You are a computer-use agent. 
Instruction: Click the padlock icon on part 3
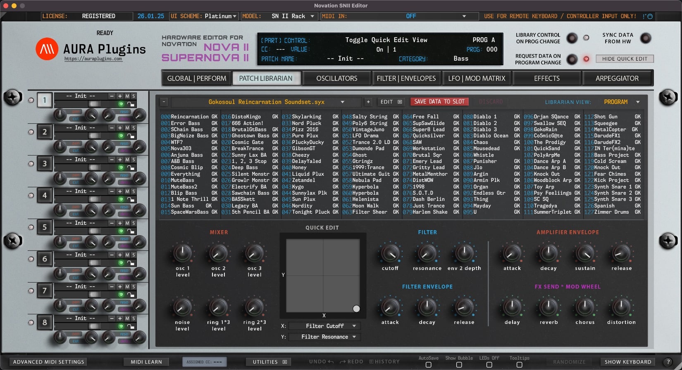point(131,168)
